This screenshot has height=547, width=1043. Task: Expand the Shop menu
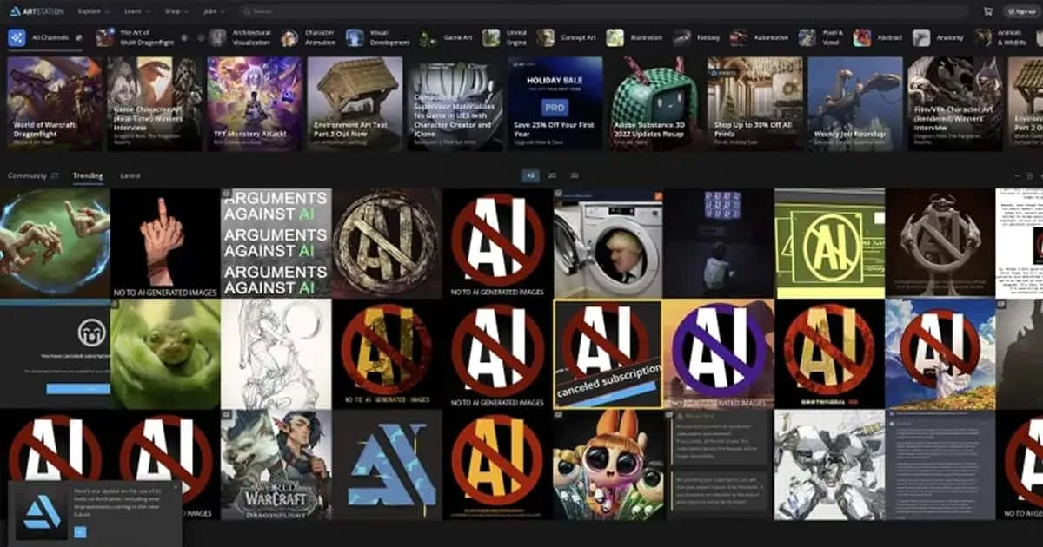(176, 11)
